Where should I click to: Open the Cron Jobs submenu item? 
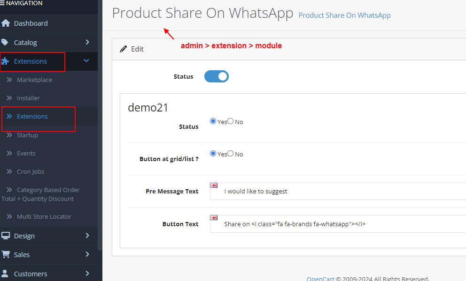click(x=49, y=171)
